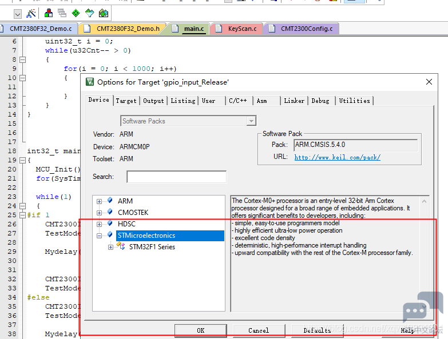Screen dimensions: 448x339
Task: Click the ARMCM0P device name text
Action: (x=134, y=147)
